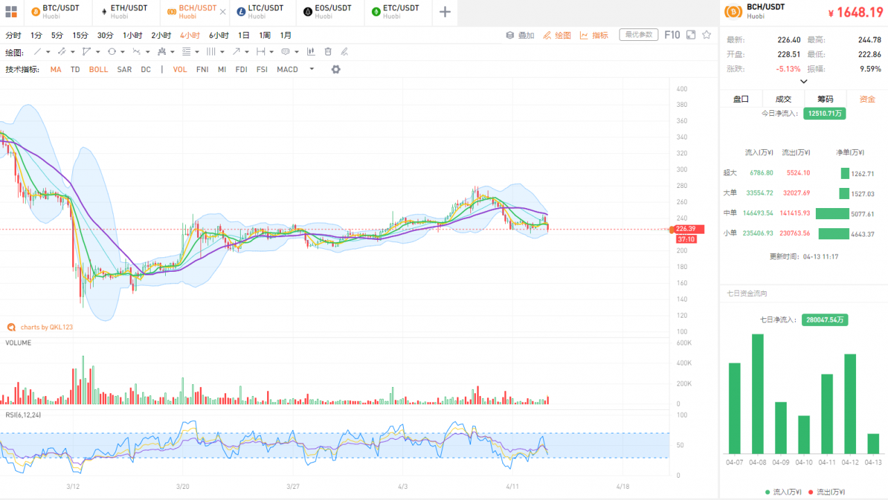Select the straight line drawing tool
The width and height of the screenshot is (888, 500).
coord(37,51)
